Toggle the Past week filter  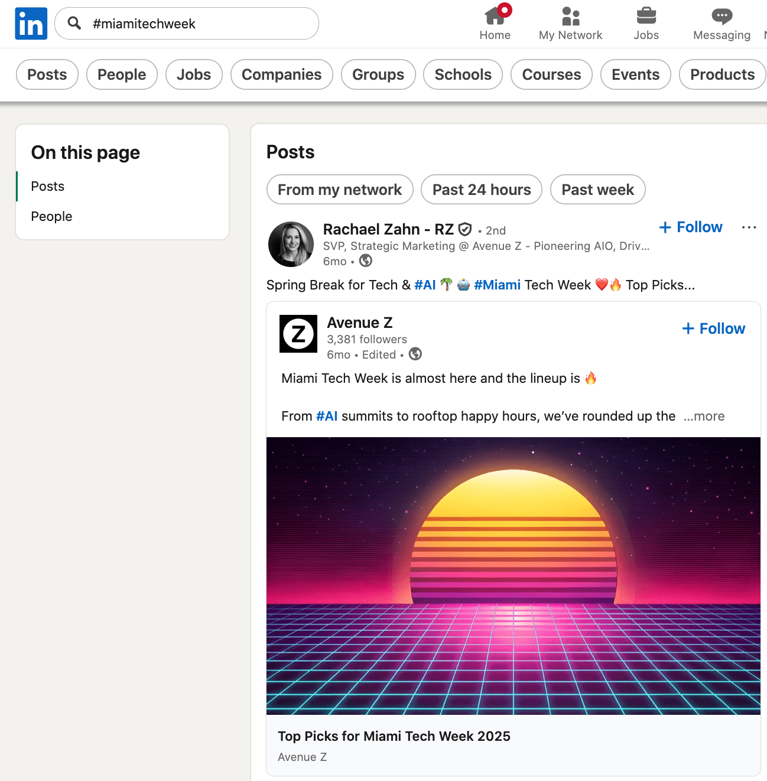coord(597,190)
